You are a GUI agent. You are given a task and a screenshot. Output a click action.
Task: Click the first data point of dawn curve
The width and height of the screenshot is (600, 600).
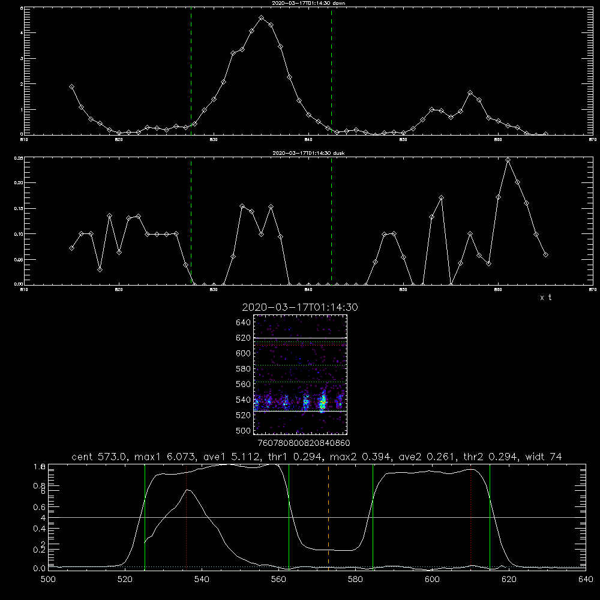click(x=71, y=87)
